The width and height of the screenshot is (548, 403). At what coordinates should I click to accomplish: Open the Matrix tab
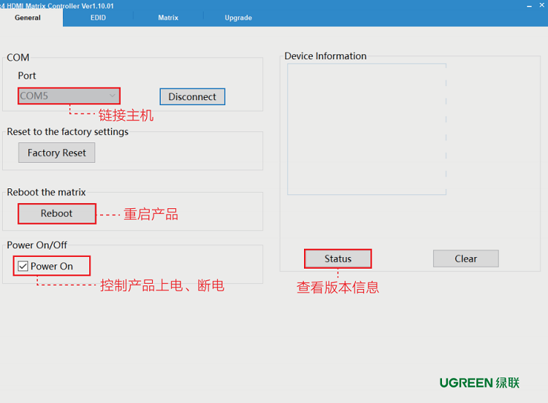click(168, 18)
